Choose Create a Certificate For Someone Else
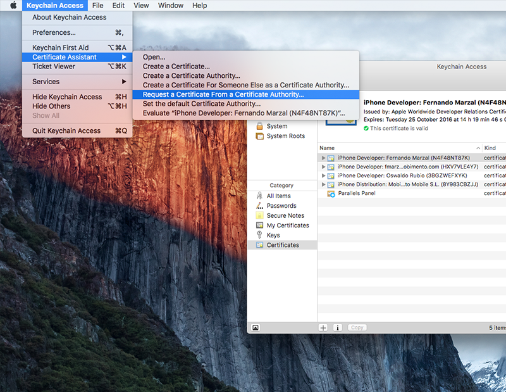Image resolution: width=506 pixels, height=392 pixels. click(246, 85)
